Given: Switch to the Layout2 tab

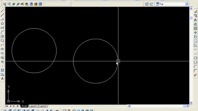Looking at the screenshot, I should (43, 106).
